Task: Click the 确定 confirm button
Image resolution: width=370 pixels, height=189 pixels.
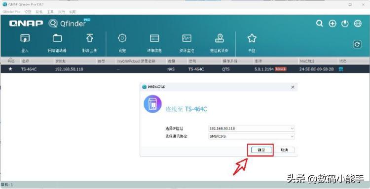Action: (261, 150)
